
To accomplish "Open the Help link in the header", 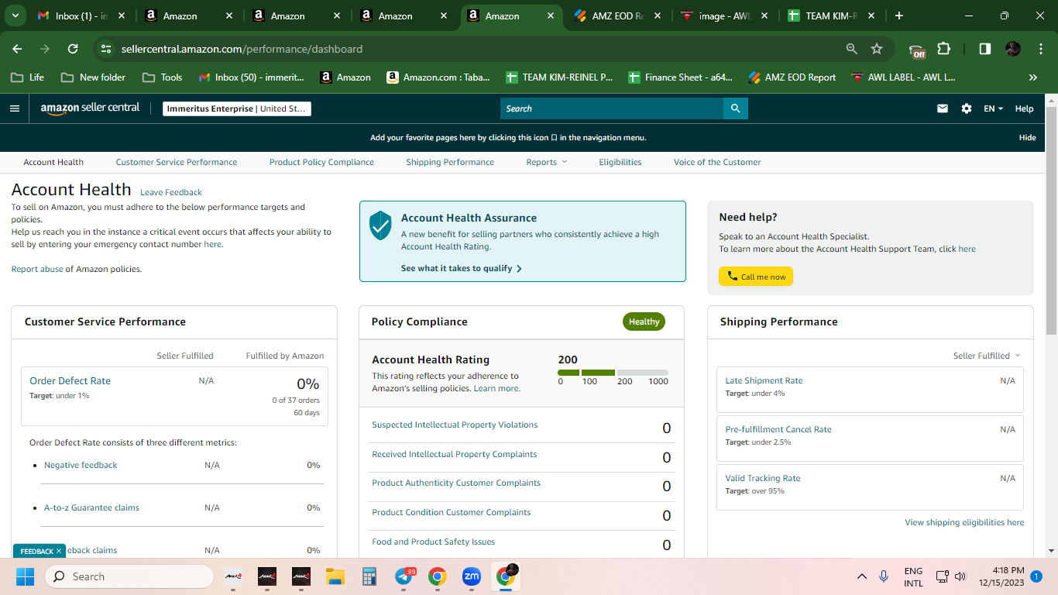I will click(x=1024, y=108).
